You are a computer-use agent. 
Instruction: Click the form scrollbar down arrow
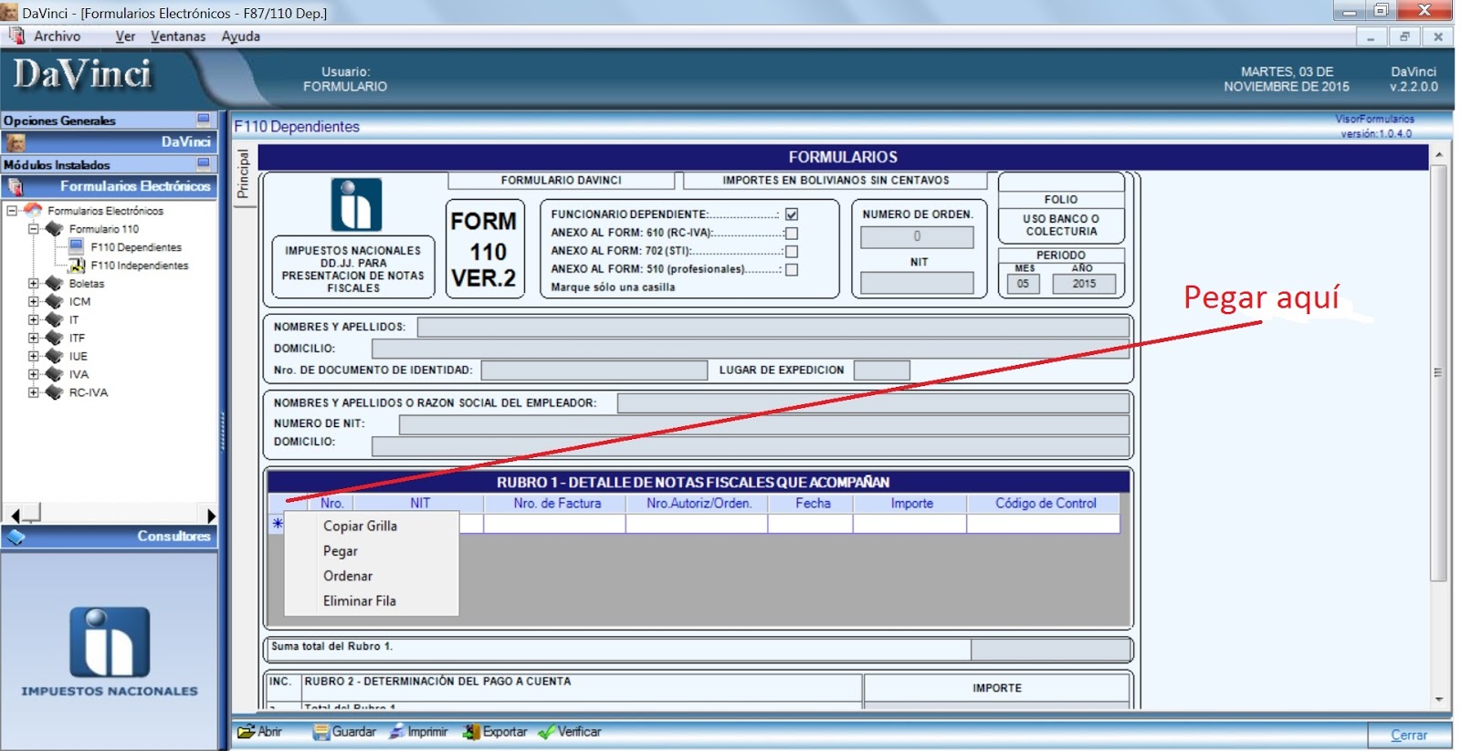tap(1438, 700)
